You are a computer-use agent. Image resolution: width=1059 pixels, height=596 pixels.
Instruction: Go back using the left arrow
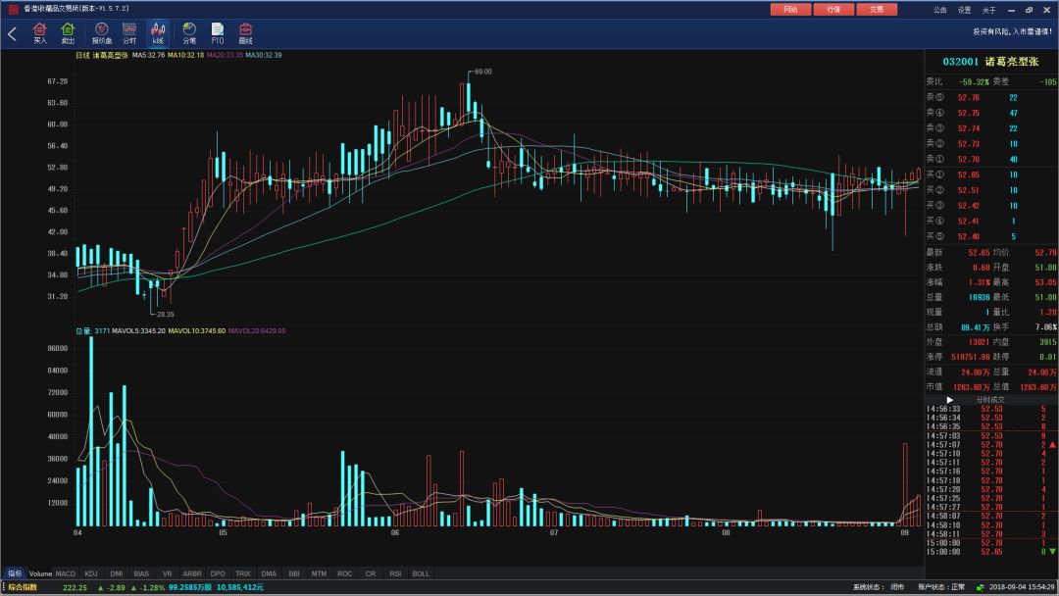(x=12, y=33)
